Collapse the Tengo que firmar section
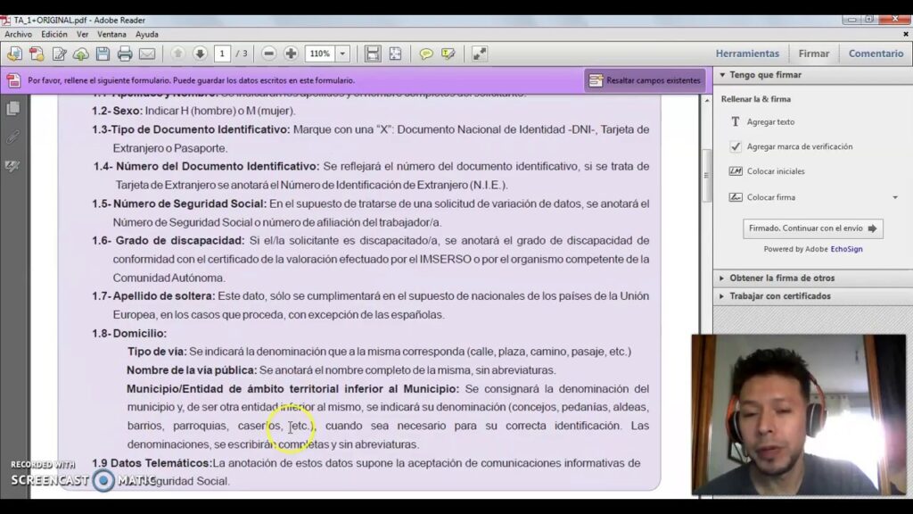The height and width of the screenshot is (514, 913). point(765,75)
